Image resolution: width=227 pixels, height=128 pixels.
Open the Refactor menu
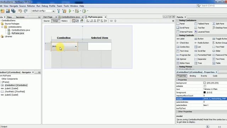click(x=31, y=6)
